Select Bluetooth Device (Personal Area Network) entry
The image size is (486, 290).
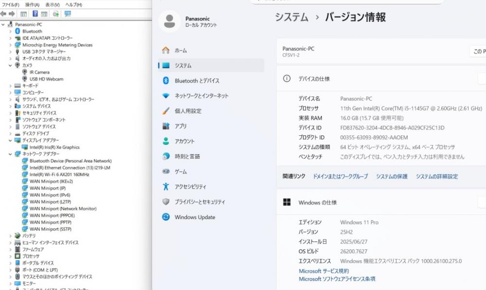70,161
